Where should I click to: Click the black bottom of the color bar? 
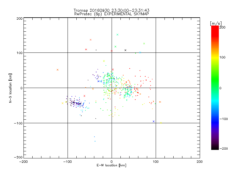pos(215,148)
